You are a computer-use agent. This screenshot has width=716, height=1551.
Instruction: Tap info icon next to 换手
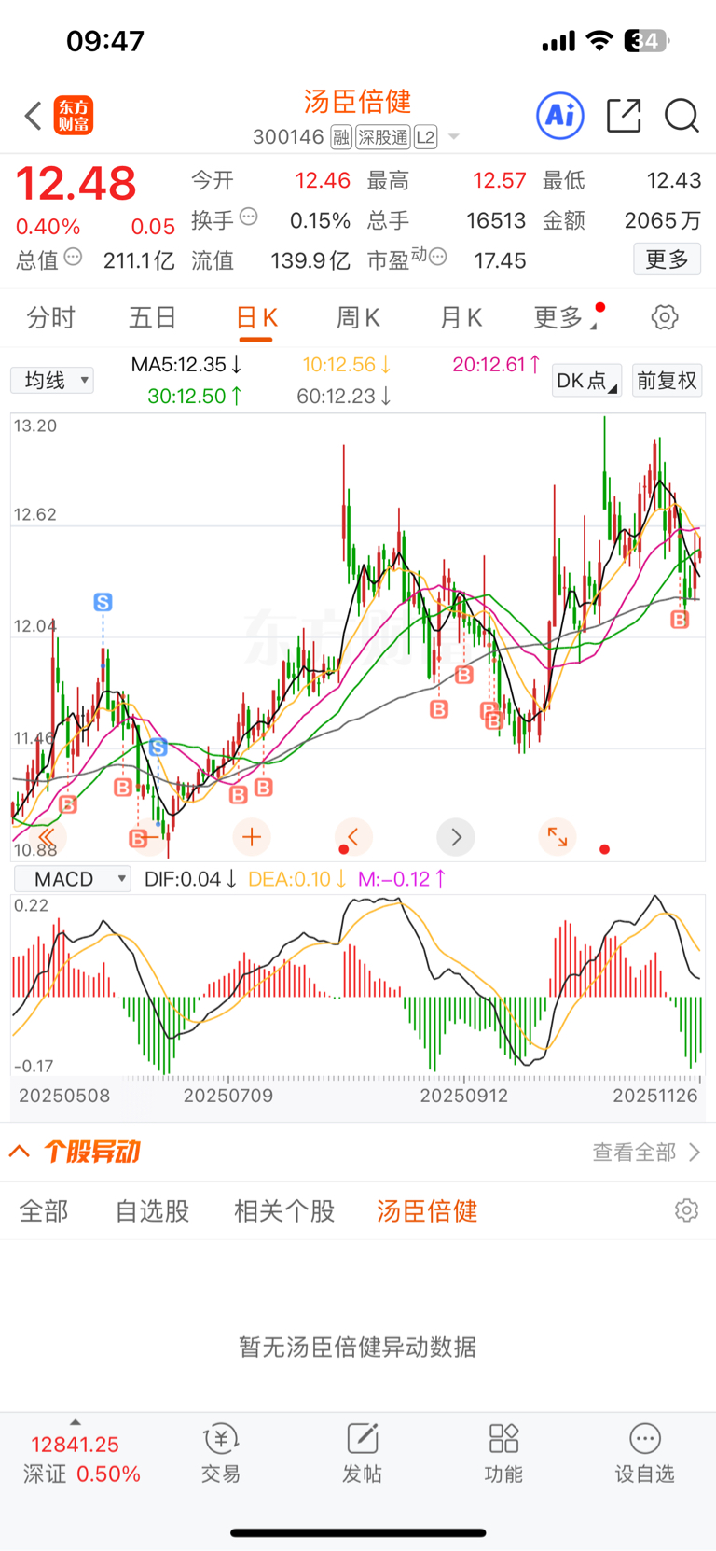249,217
